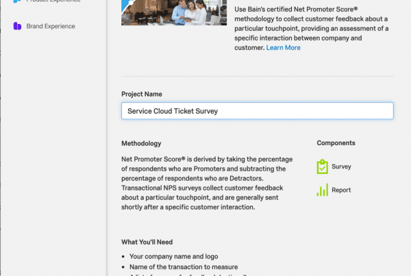Image resolution: width=411 pixels, height=276 pixels.
Task: Click the template preview photo thumbnail
Action: click(174, 12)
